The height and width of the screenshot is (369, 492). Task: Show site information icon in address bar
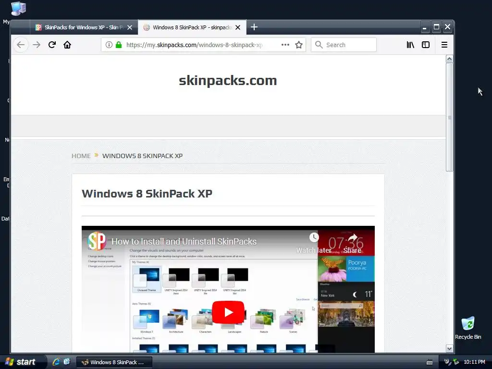coord(109,45)
